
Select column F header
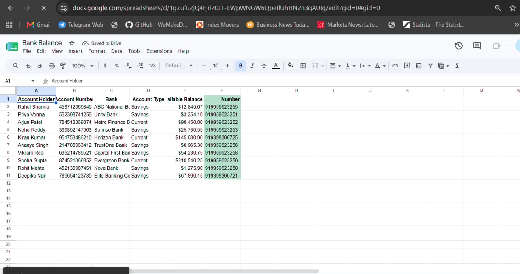[222, 91]
